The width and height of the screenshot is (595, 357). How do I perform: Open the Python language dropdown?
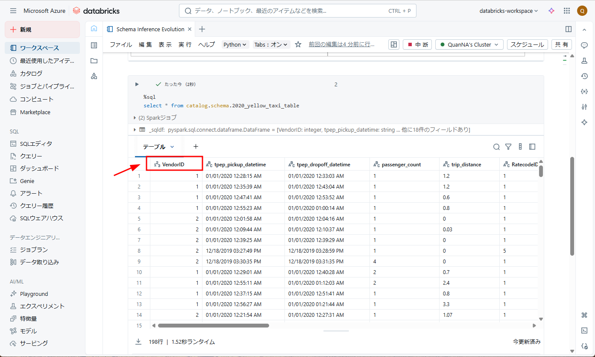[235, 44]
